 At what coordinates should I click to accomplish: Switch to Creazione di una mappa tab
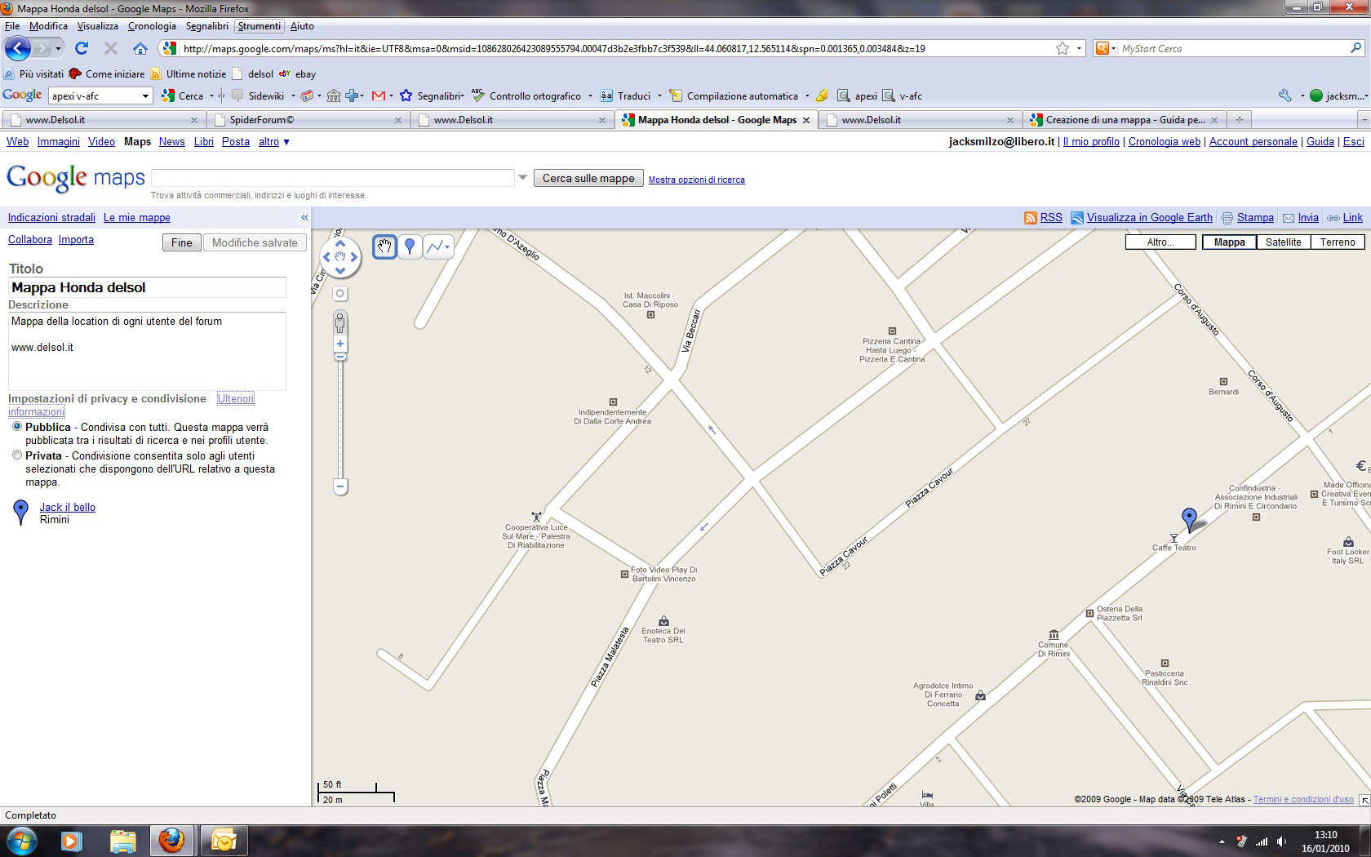[x=1125, y=119]
